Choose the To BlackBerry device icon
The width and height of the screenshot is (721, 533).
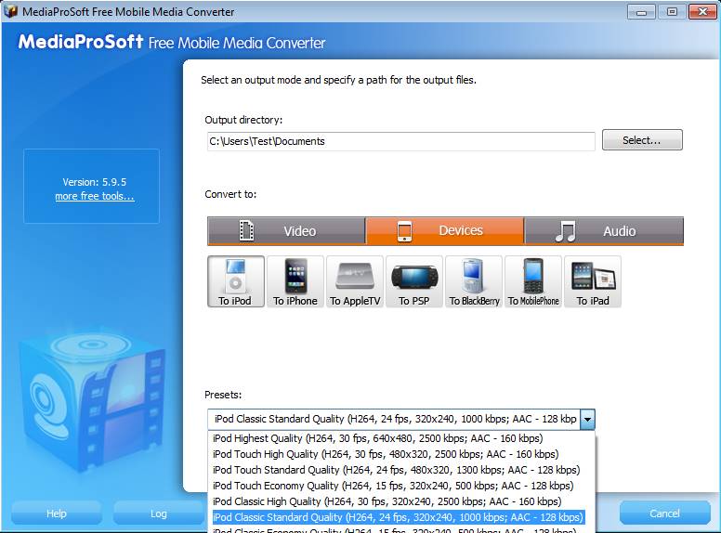tap(474, 281)
